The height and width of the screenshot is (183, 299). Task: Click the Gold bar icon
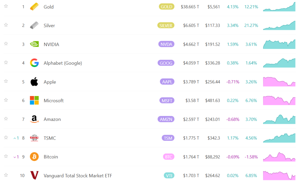[x=34, y=7]
